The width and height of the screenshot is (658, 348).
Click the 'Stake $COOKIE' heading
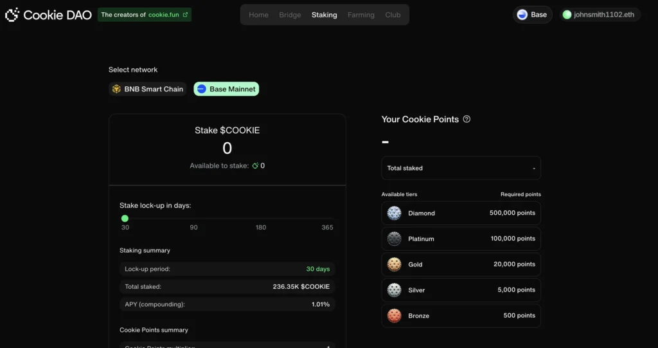coord(227,131)
